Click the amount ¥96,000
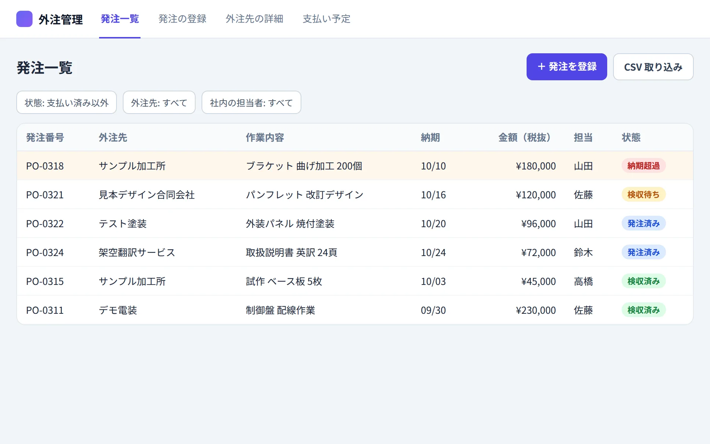 [x=538, y=223]
